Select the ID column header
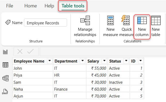The image size is (166, 102). click(x=137, y=61)
